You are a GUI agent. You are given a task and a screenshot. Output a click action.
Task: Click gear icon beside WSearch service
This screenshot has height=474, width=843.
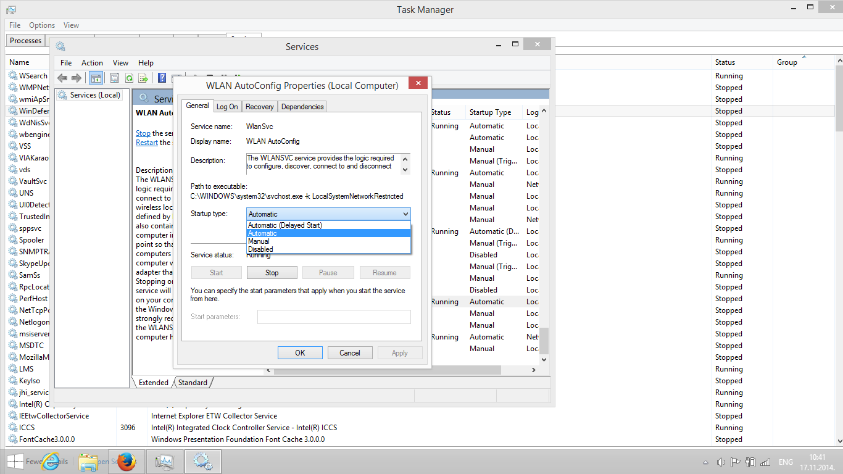[13, 75]
